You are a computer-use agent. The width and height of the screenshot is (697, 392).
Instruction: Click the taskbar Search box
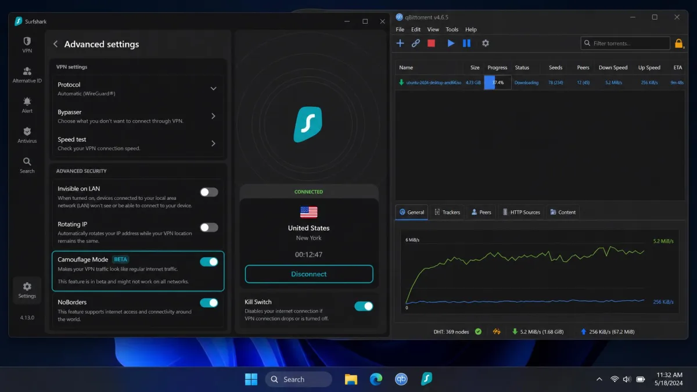(299, 379)
